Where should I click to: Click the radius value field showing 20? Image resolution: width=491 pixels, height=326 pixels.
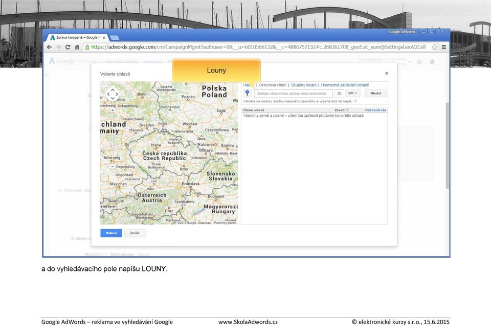click(339, 93)
